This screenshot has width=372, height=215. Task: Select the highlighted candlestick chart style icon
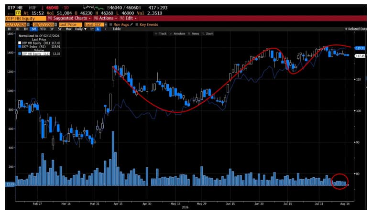pyautogui.click(x=98, y=29)
